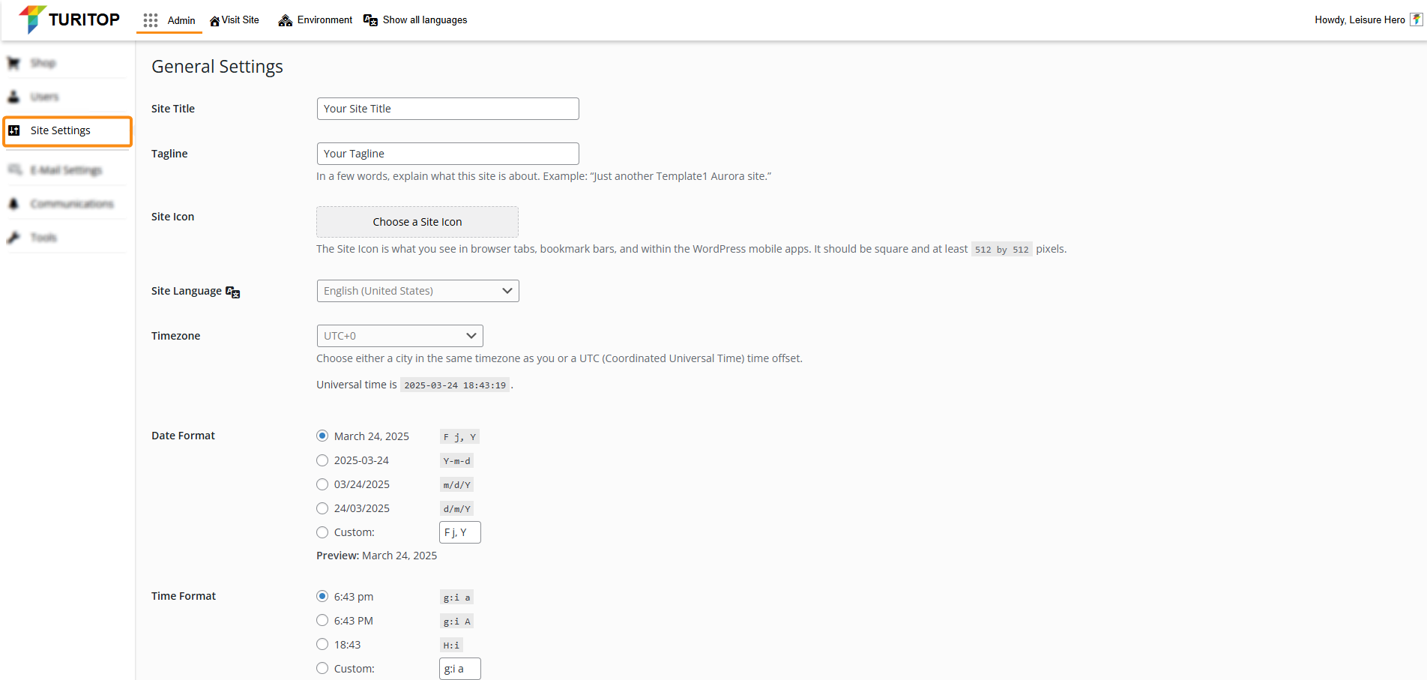Image resolution: width=1427 pixels, height=680 pixels.
Task: Select the 18:43 time format option
Action: (x=322, y=645)
